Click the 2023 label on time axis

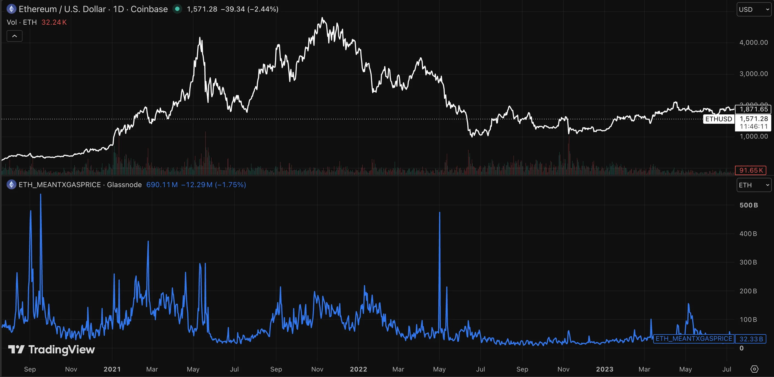click(605, 369)
